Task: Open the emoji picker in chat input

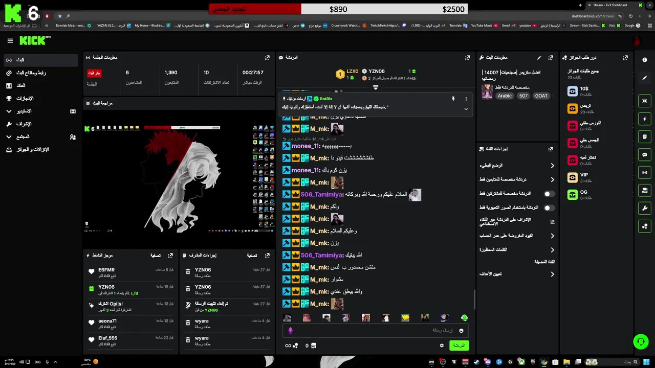Action: [461, 331]
